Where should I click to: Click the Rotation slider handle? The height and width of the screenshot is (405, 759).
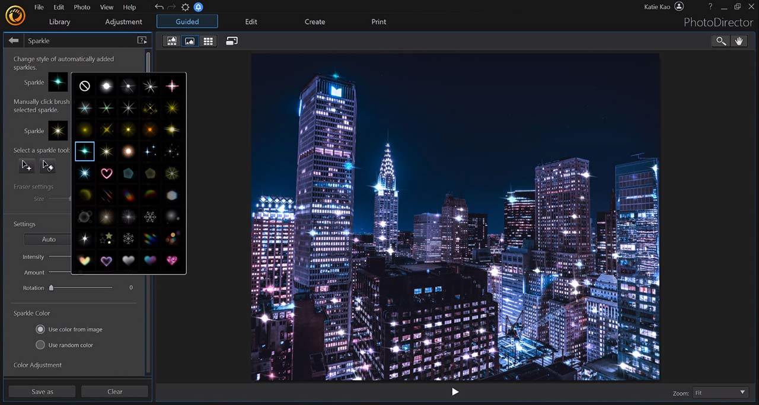[x=51, y=288]
